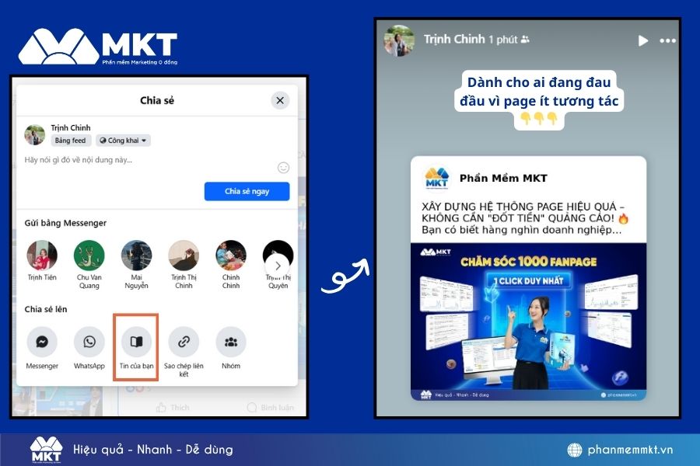Click the post text field placeholder
The image size is (700, 466).
pyautogui.click(x=78, y=160)
